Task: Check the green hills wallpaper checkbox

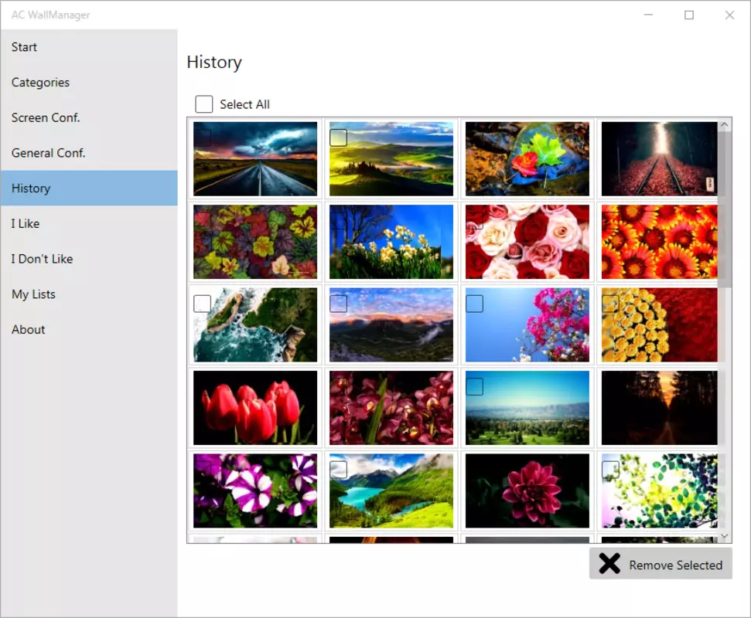Action: click(338, 138)
